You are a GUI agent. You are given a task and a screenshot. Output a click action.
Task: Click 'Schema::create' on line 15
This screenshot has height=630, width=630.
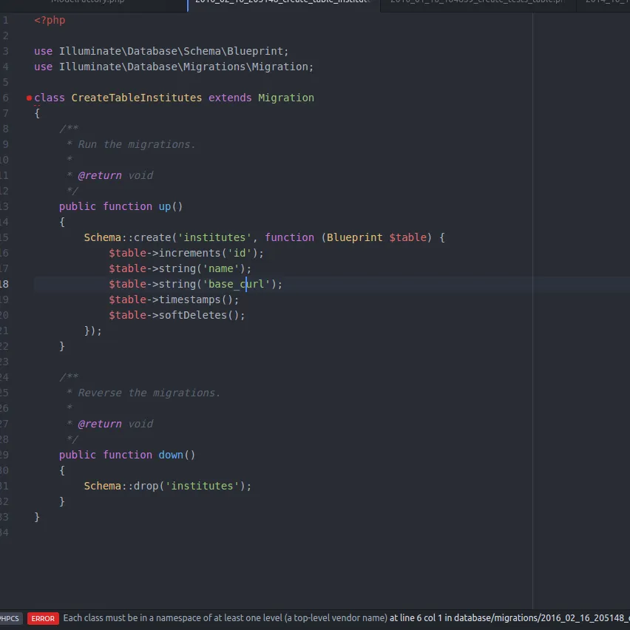127,237
